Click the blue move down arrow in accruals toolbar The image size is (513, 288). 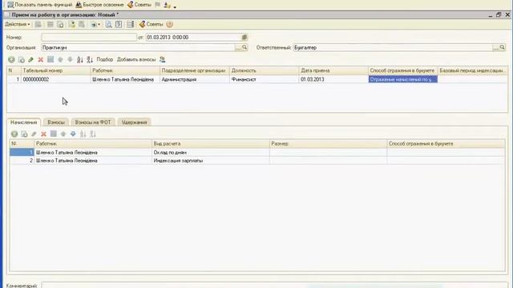tap(73, 134)
